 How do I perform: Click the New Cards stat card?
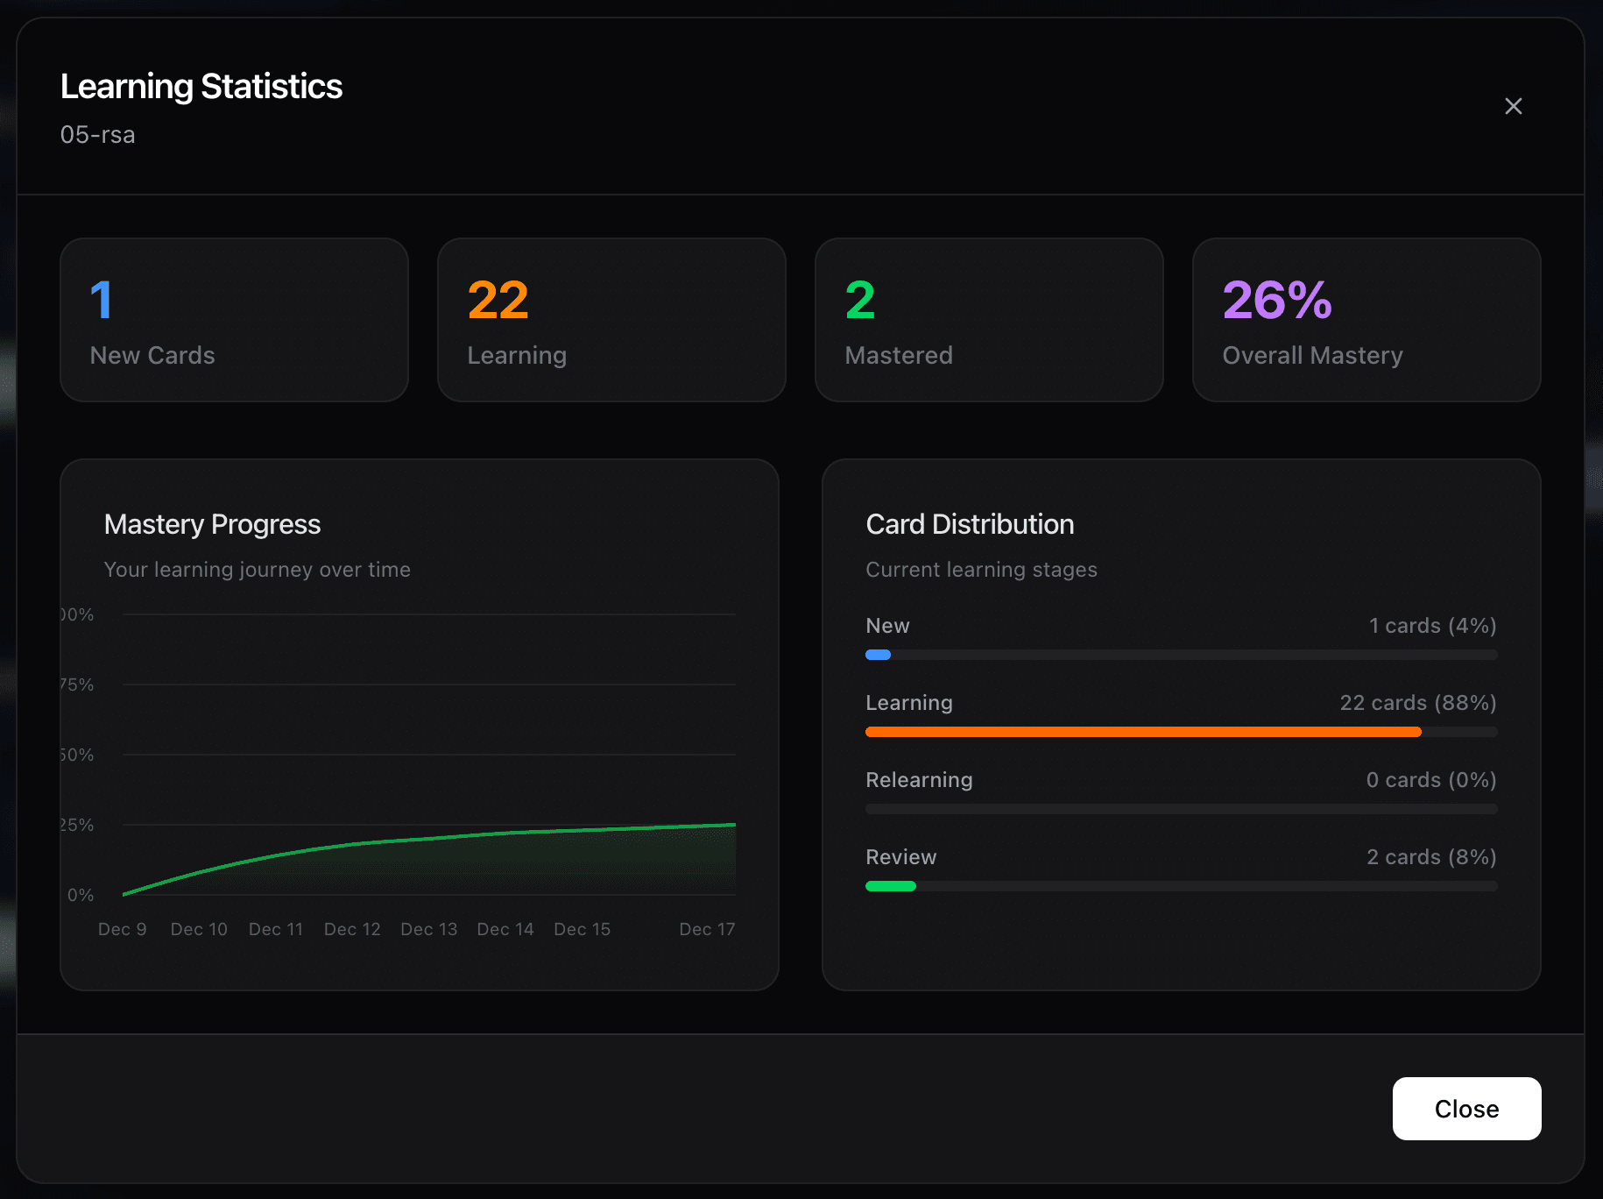coord(234,320)
